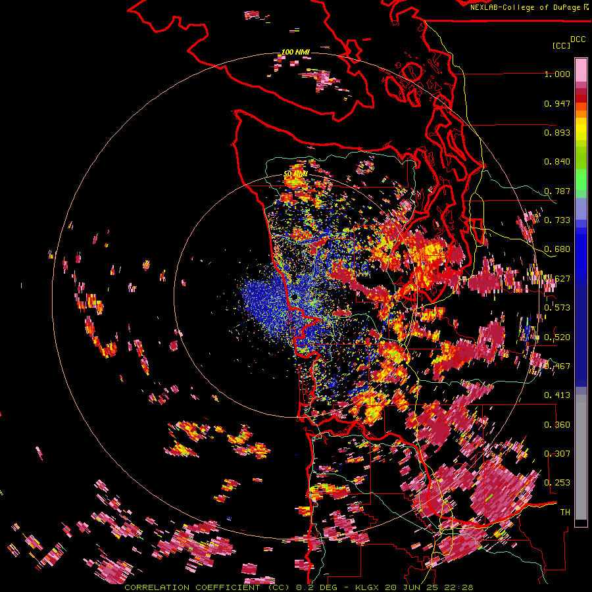Click the 50 NMI range ring label
The height and width of the screenshot is (592, 592).
click(x=295, y=174)
